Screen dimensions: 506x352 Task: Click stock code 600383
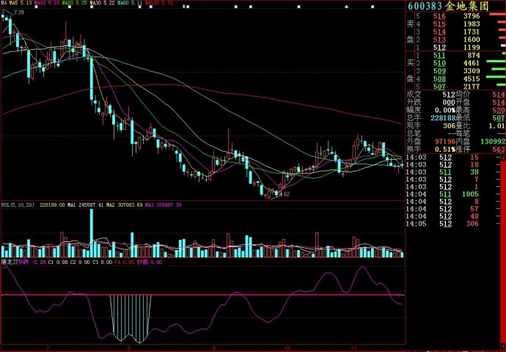425,6
